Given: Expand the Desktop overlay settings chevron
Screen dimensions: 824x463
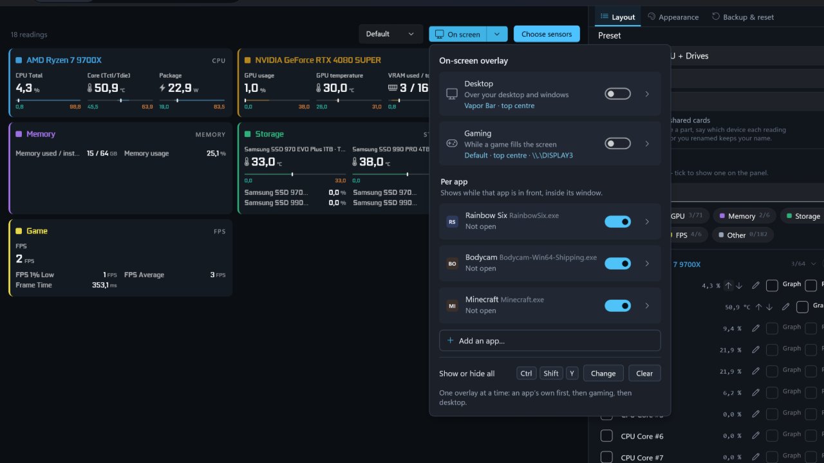Looking at the screenshot, I should pyautogui.click(x=647, y=94).
